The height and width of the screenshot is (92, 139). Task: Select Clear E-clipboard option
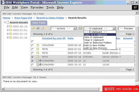coord(100,40)
